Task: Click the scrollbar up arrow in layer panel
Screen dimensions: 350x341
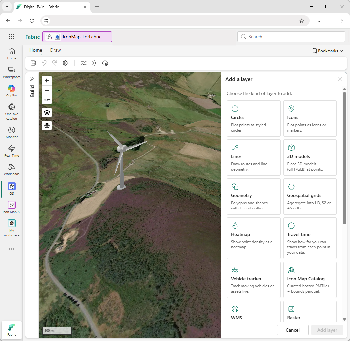Action: tap(344, 89)
